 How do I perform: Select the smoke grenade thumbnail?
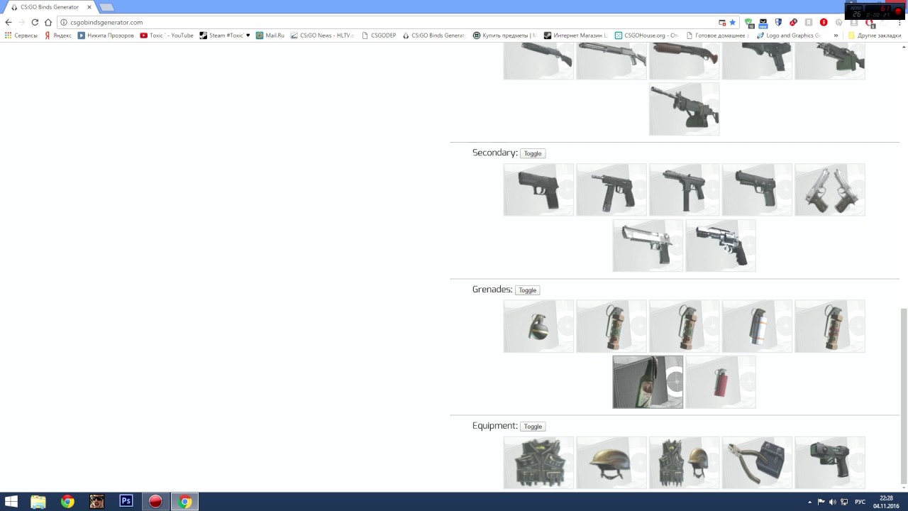pyautogui.click(x=757, y=326)
